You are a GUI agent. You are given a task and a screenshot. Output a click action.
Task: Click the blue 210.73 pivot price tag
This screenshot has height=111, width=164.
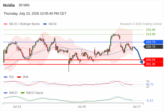point(153,42)
